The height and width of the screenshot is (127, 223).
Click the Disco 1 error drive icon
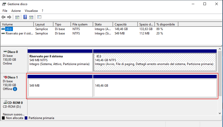click(5, 77)
